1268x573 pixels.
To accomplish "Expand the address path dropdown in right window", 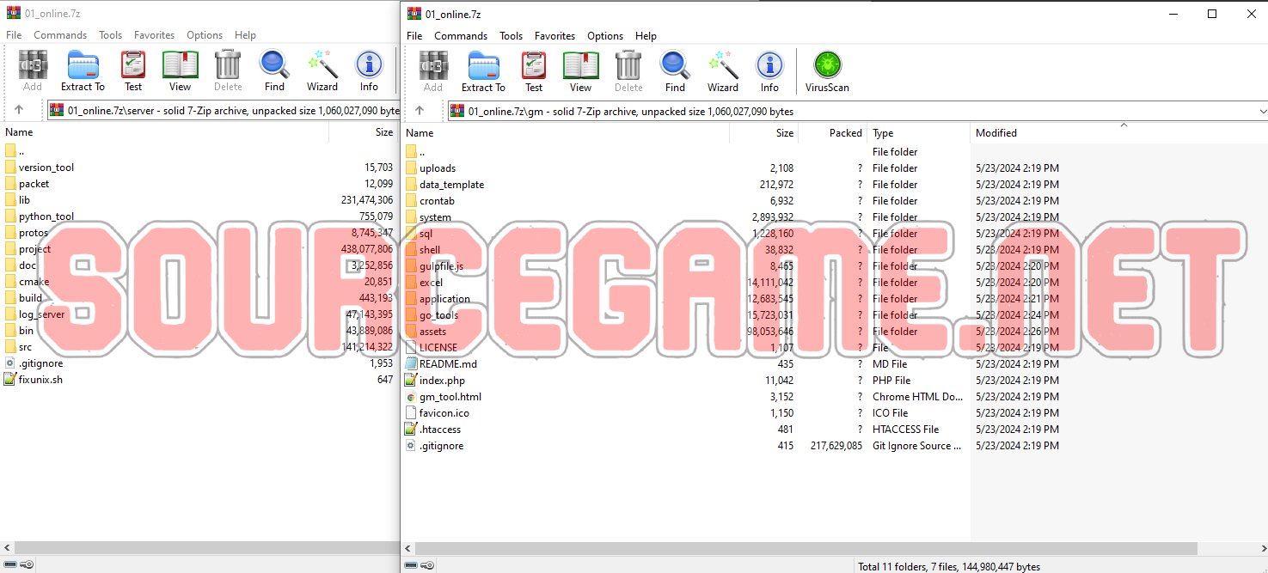I will tap(1262, 111).
